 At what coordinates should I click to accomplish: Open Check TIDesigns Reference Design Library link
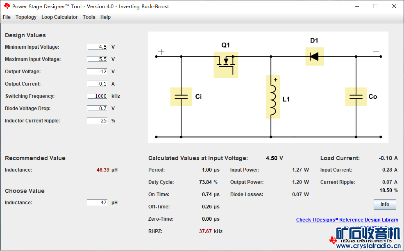point(347,220)
